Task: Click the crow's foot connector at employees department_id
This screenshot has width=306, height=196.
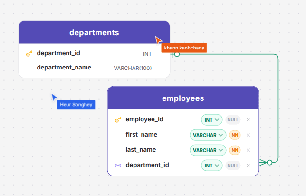Action: [263, 162]
